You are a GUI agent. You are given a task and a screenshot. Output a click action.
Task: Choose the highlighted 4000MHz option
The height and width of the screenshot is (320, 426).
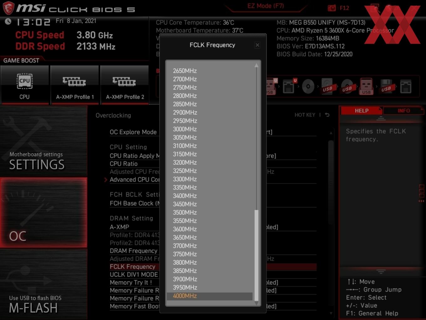click(210, 296)
